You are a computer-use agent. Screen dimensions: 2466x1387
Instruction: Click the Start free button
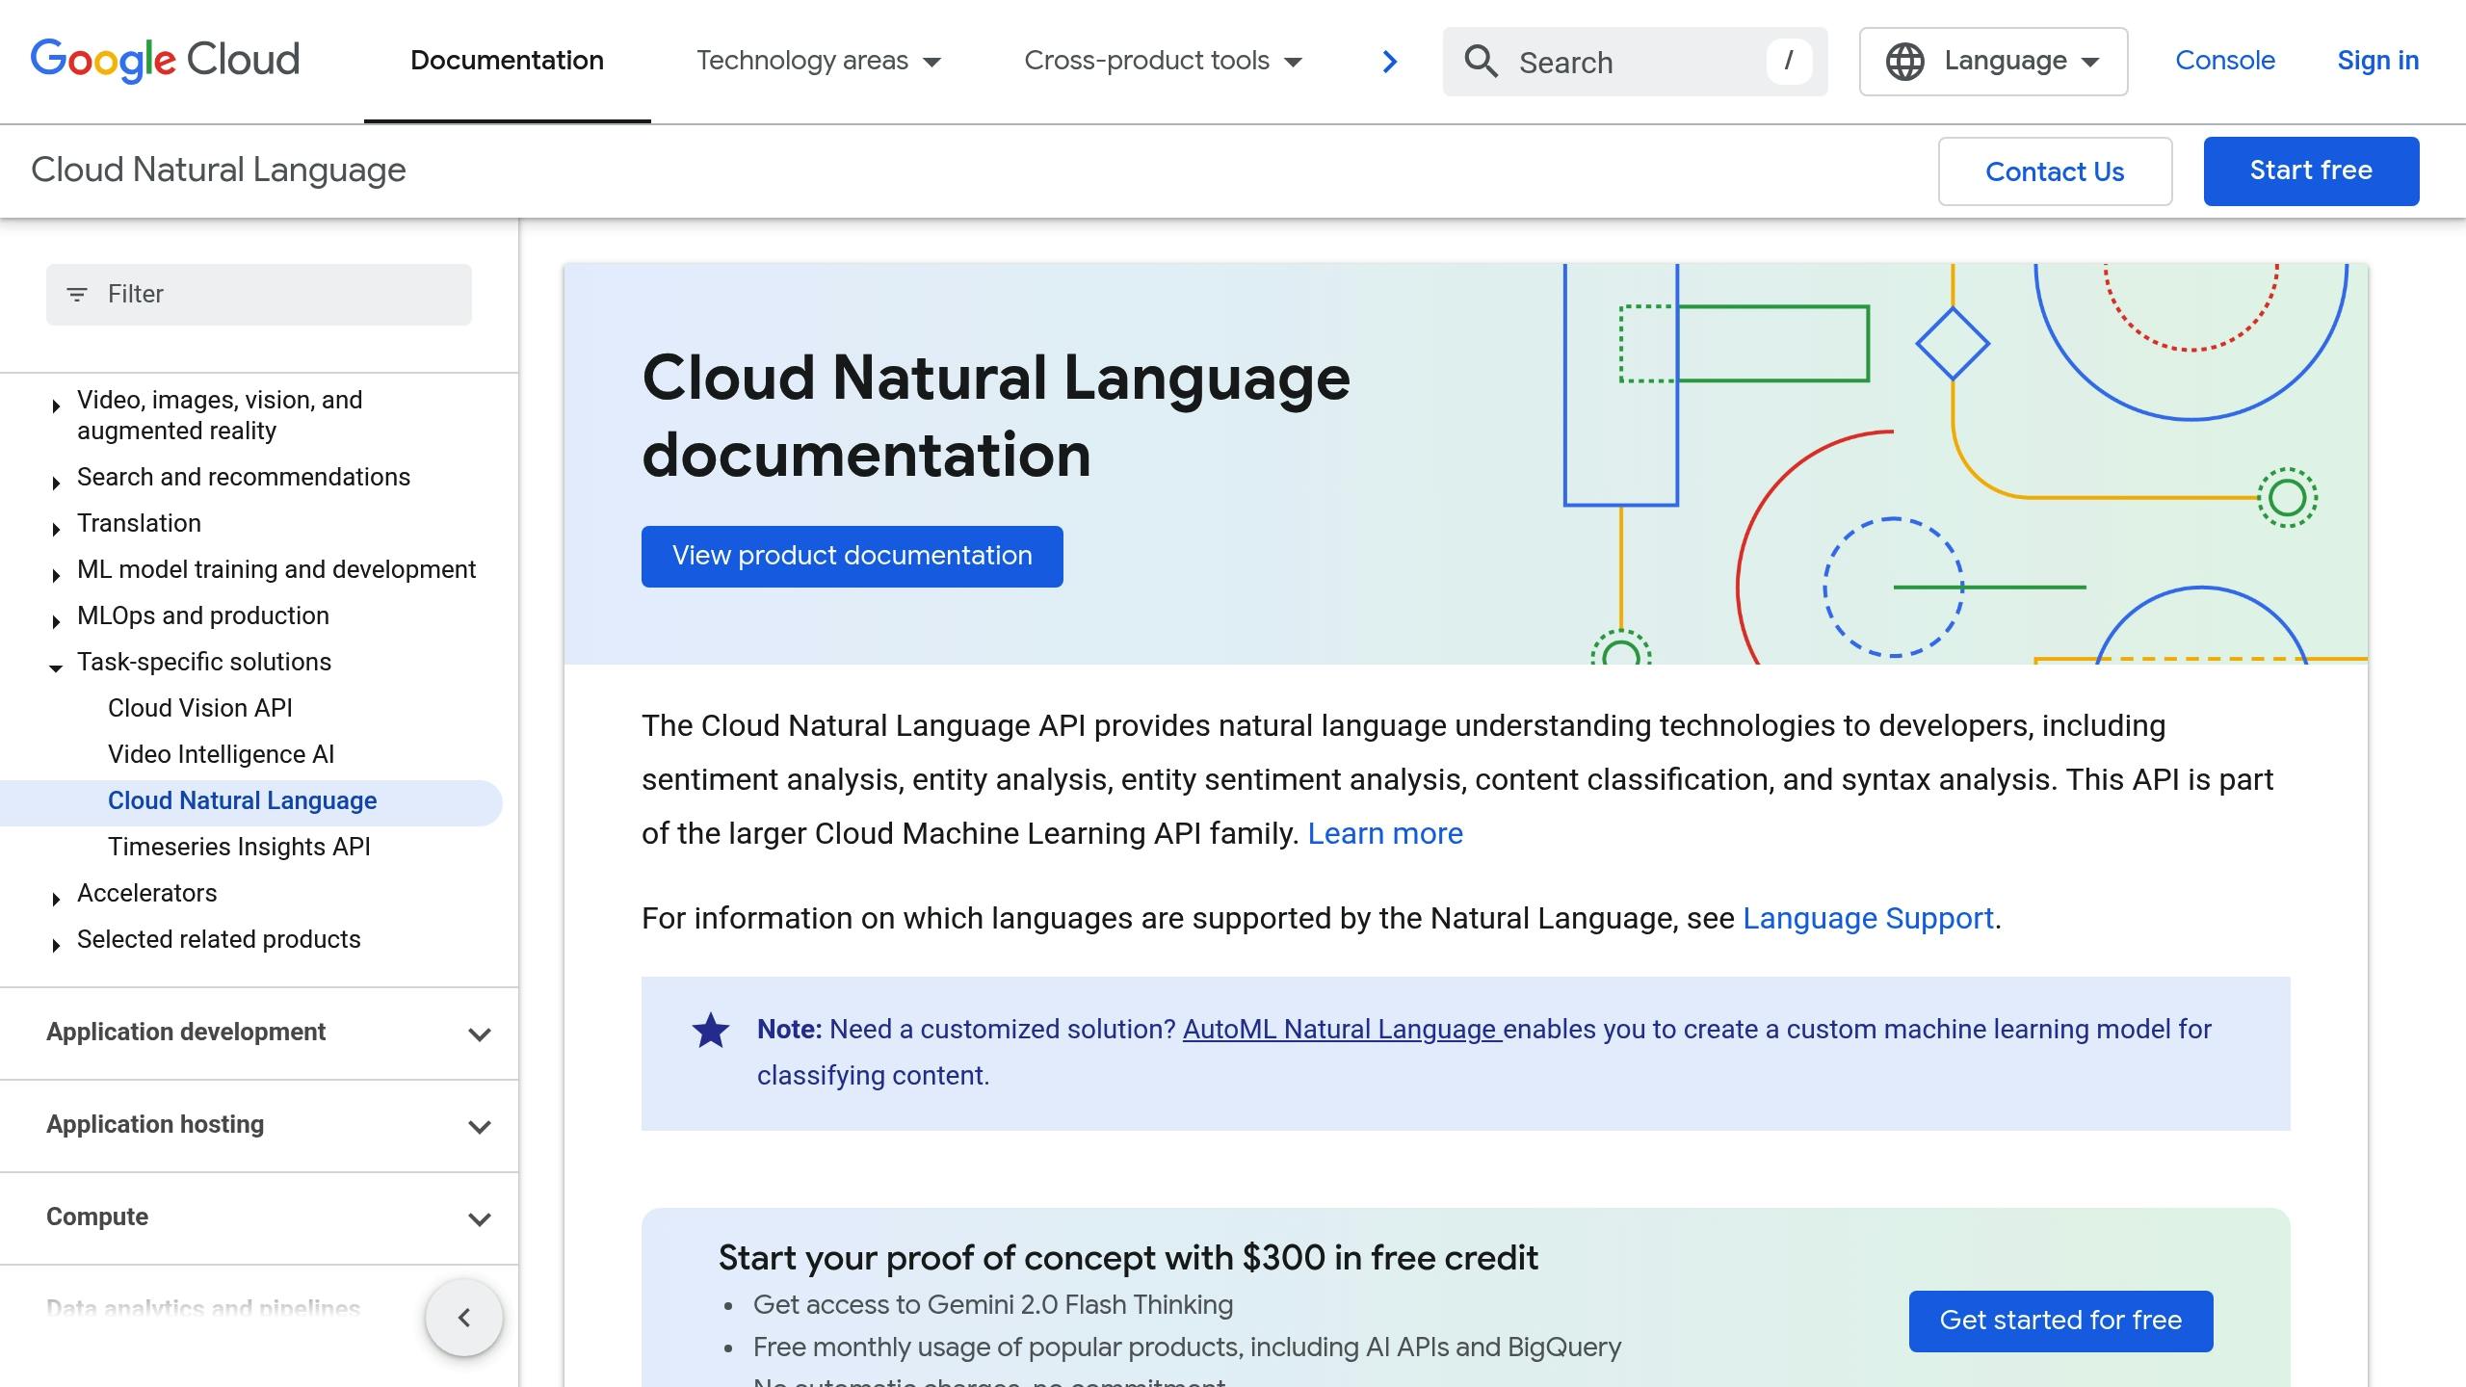[x=2311, y=171]
